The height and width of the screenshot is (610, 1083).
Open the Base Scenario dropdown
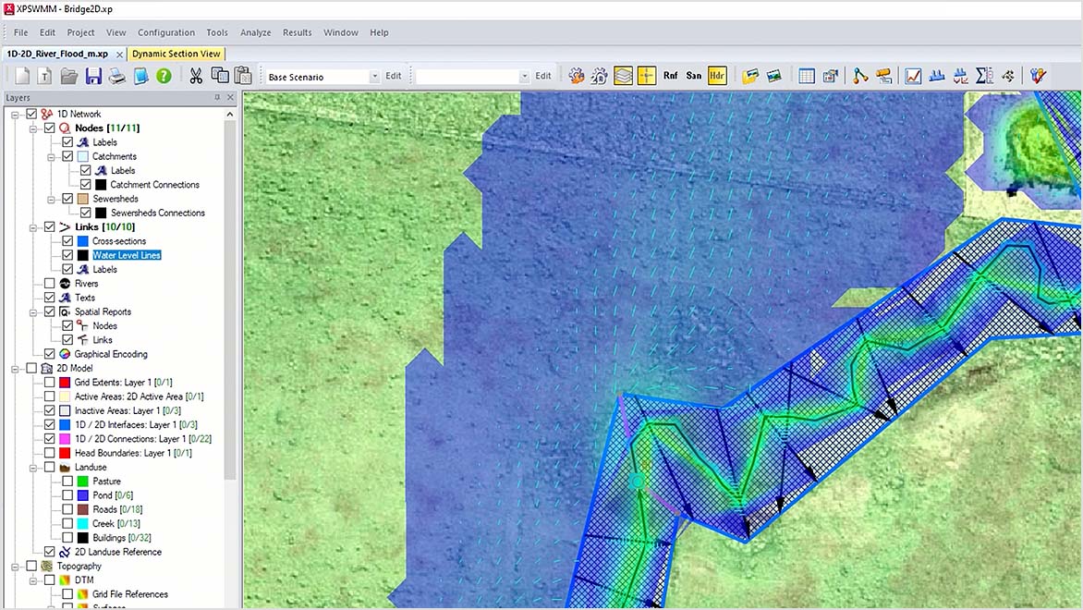click(x=374, y=76)
